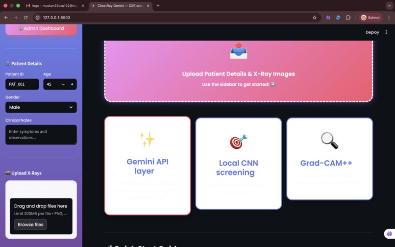The image size is (395, 247).
Task: Click the blue extension icon in toolbar
Action: [x=338, y=18]
